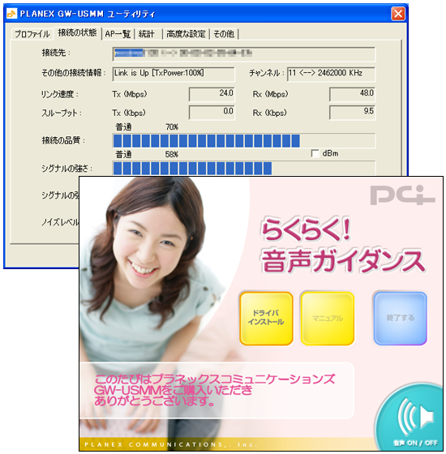
Task: Go to the 高度な設定 tab
Action: coord(186,34)
